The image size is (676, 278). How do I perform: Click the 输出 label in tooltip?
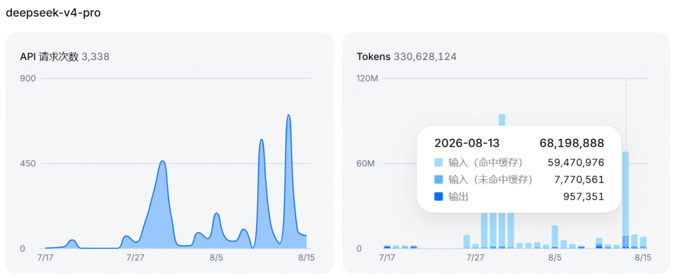pyautogui.click(x=458, y=197)
